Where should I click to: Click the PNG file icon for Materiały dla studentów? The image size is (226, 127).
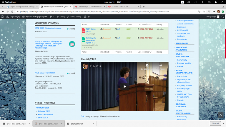click(84, 39)
